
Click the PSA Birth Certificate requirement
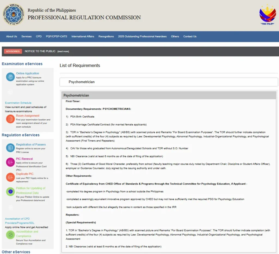pyautogui.click(x=80, y=117)
